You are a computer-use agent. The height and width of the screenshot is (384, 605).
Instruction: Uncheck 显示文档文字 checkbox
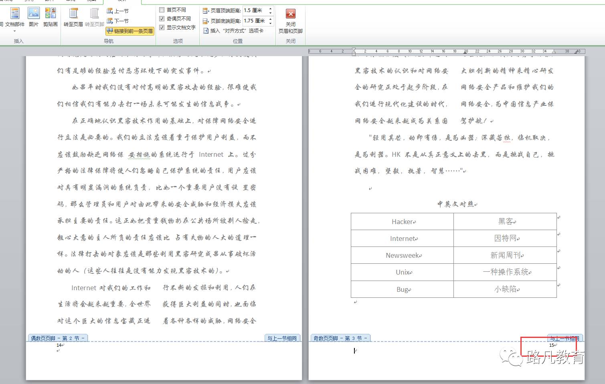[x=162, y=27]
